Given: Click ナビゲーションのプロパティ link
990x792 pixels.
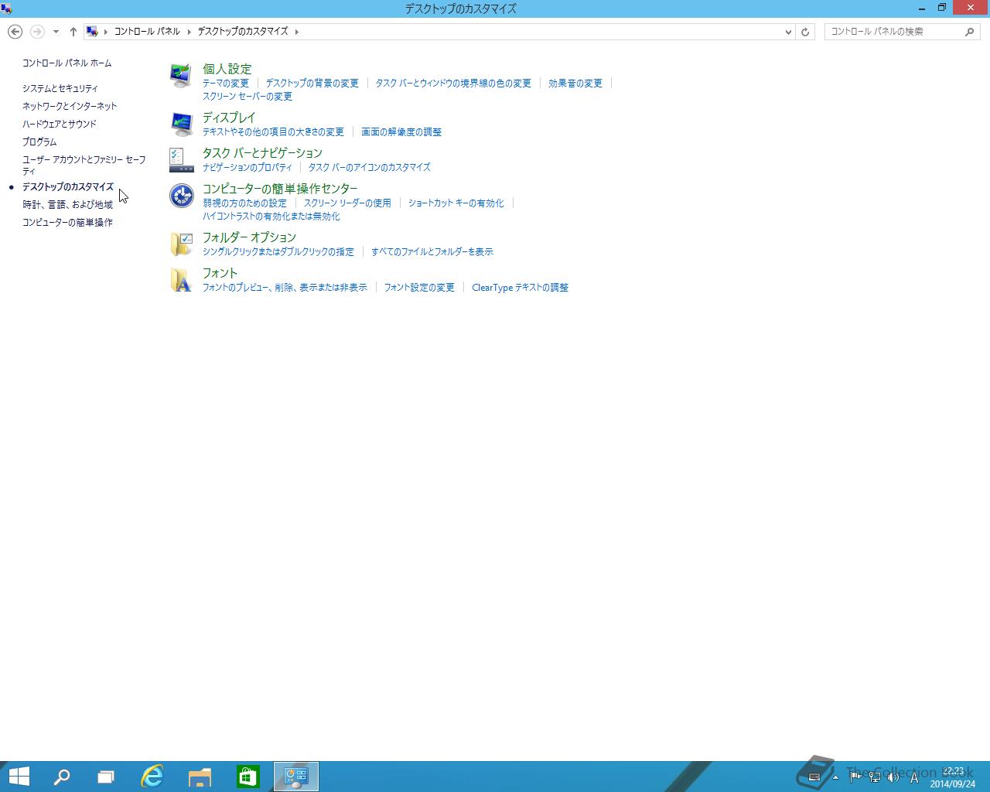Looking at the screenshot, I should tap(247, 168).
